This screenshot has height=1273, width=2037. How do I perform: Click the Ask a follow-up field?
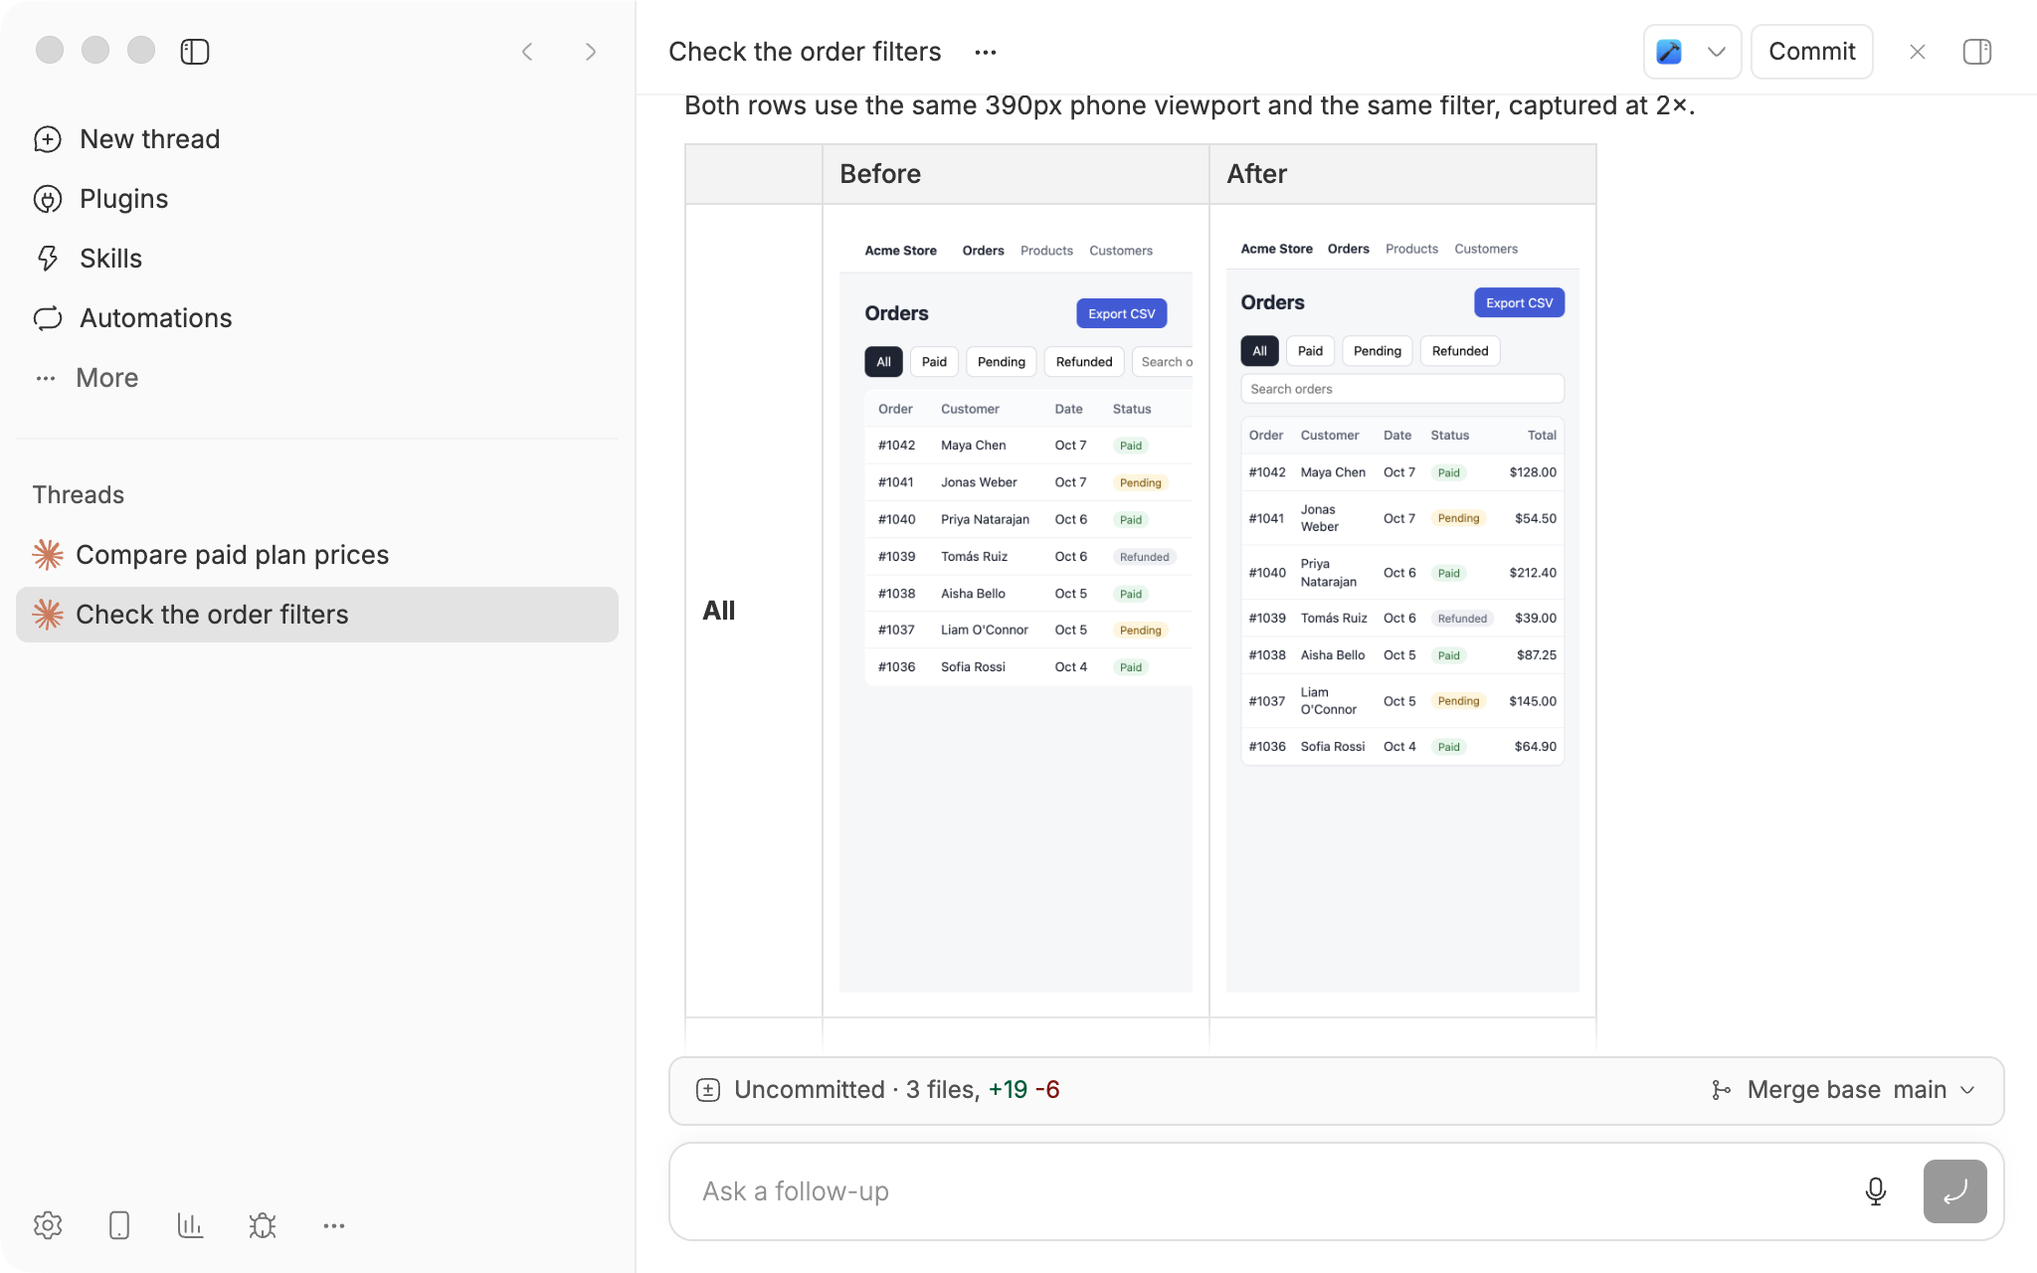1263,1191
